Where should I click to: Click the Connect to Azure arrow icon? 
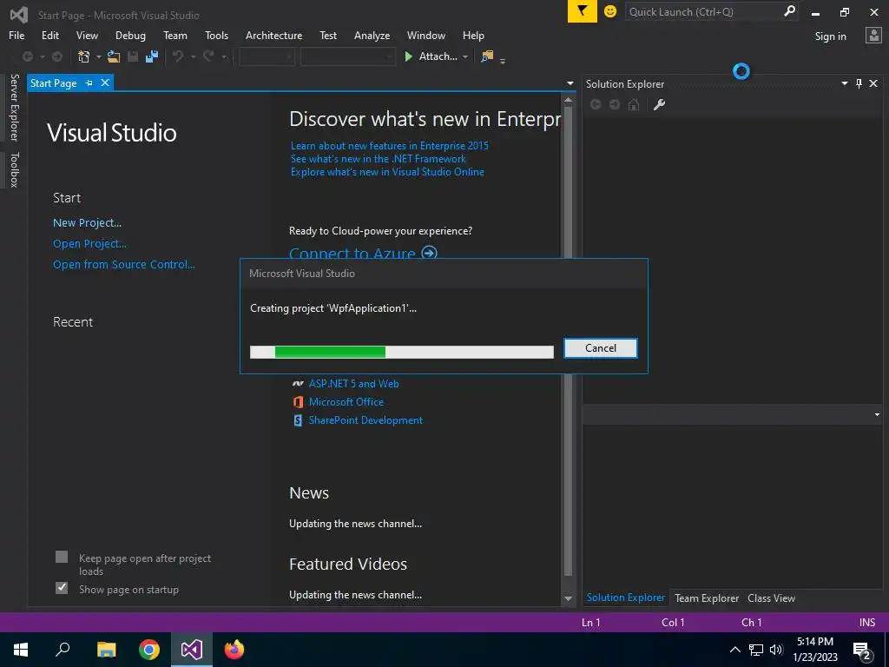click(430, 253)
